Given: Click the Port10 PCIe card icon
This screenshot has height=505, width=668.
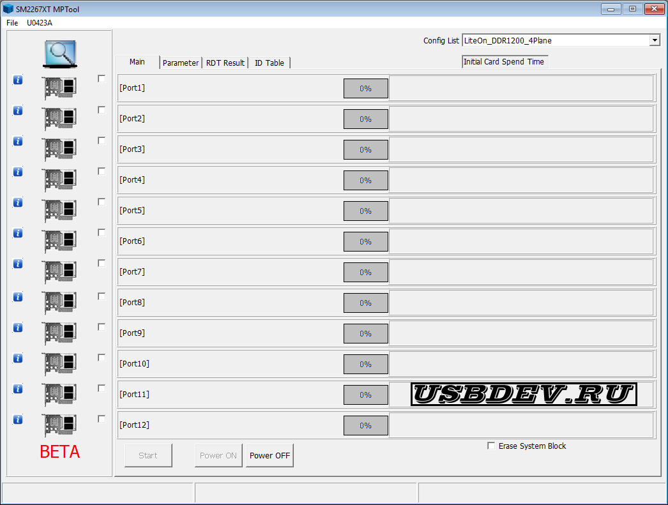Looking at the screenshot, I should tap(59, 364).
